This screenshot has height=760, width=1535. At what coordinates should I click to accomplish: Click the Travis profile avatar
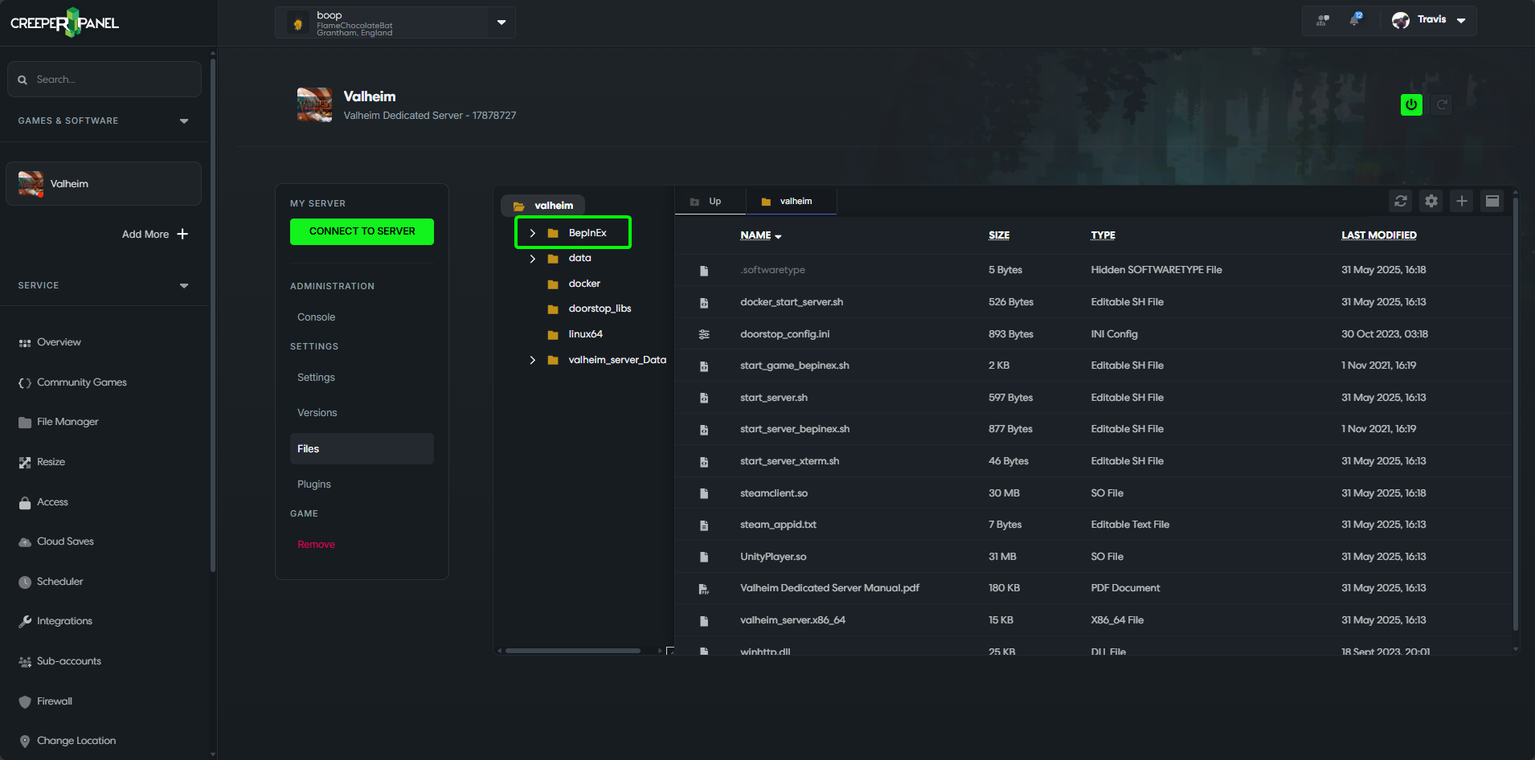coord(1401,20)
